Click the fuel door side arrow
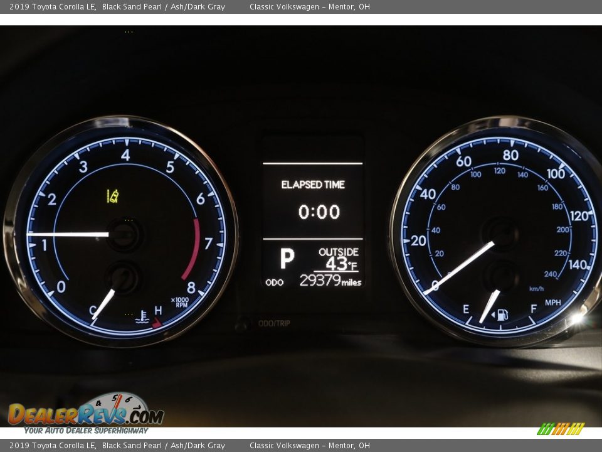This screenshot has height=452, width=602. click(494, 314)
